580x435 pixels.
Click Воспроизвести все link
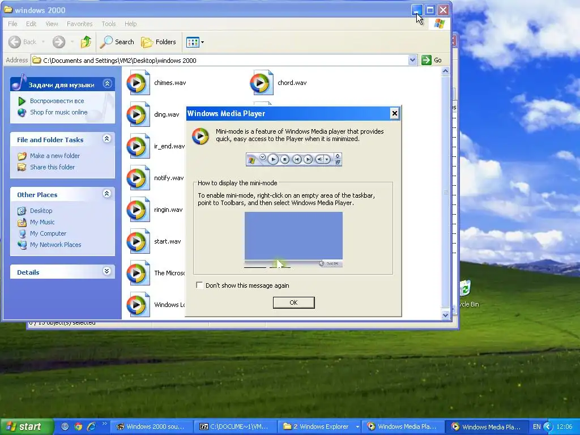(57, 101)
